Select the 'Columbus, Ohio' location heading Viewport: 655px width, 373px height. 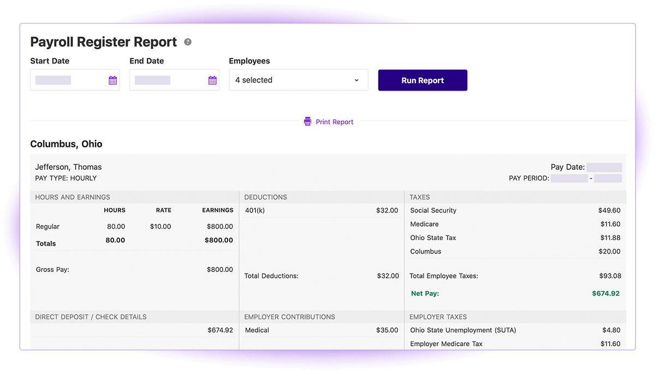66,144
